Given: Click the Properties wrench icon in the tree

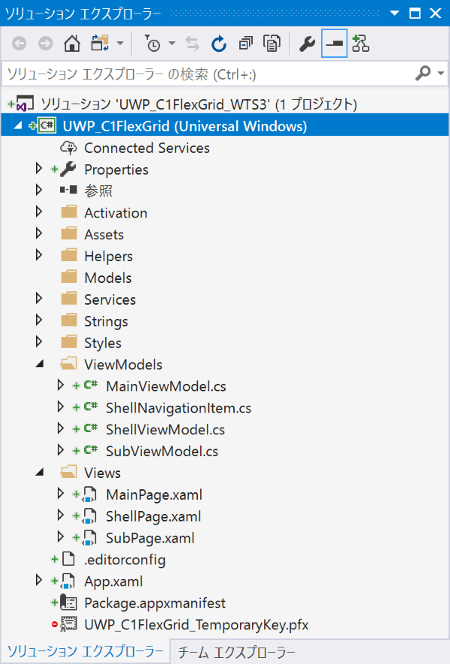Looking at the screenshot, I should point(68,170).
